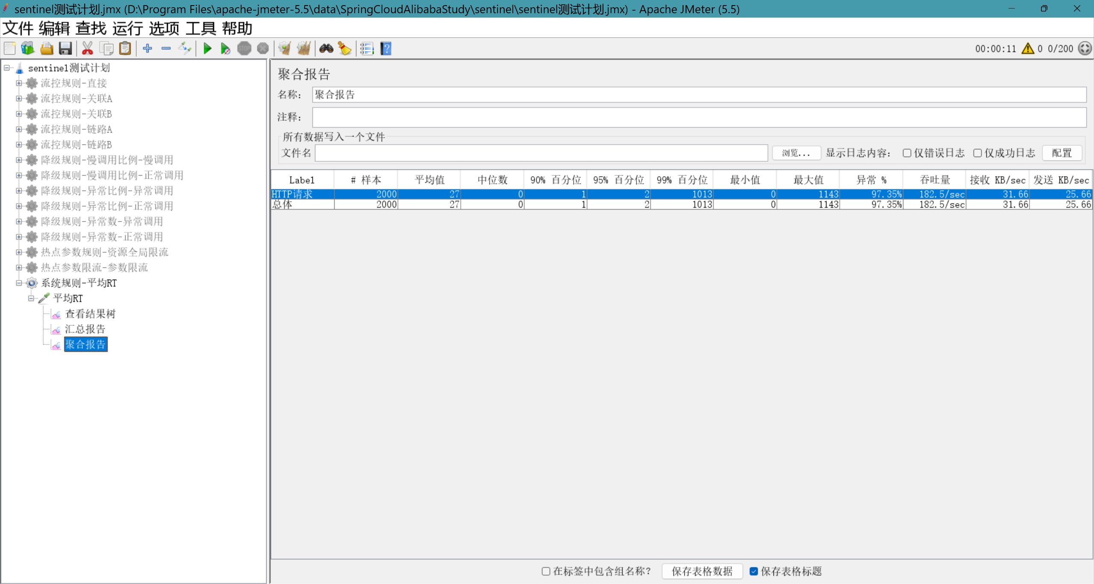Click the binoculars Search icon

tap(326, 49)
